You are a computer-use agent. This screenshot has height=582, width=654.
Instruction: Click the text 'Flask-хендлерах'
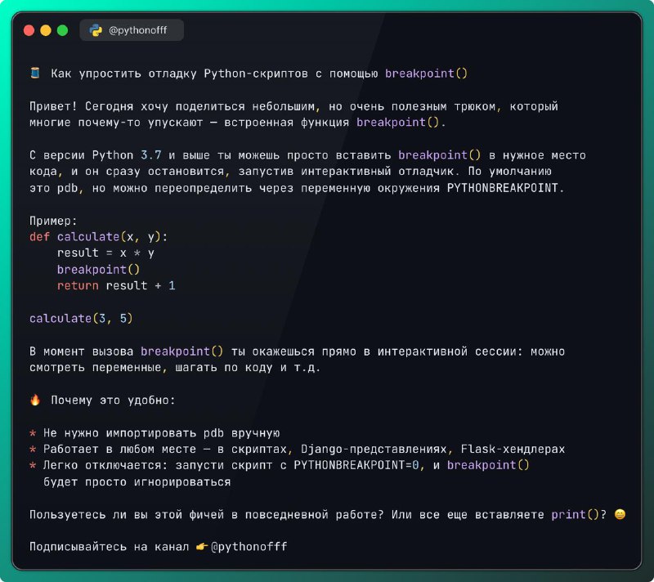513,450
